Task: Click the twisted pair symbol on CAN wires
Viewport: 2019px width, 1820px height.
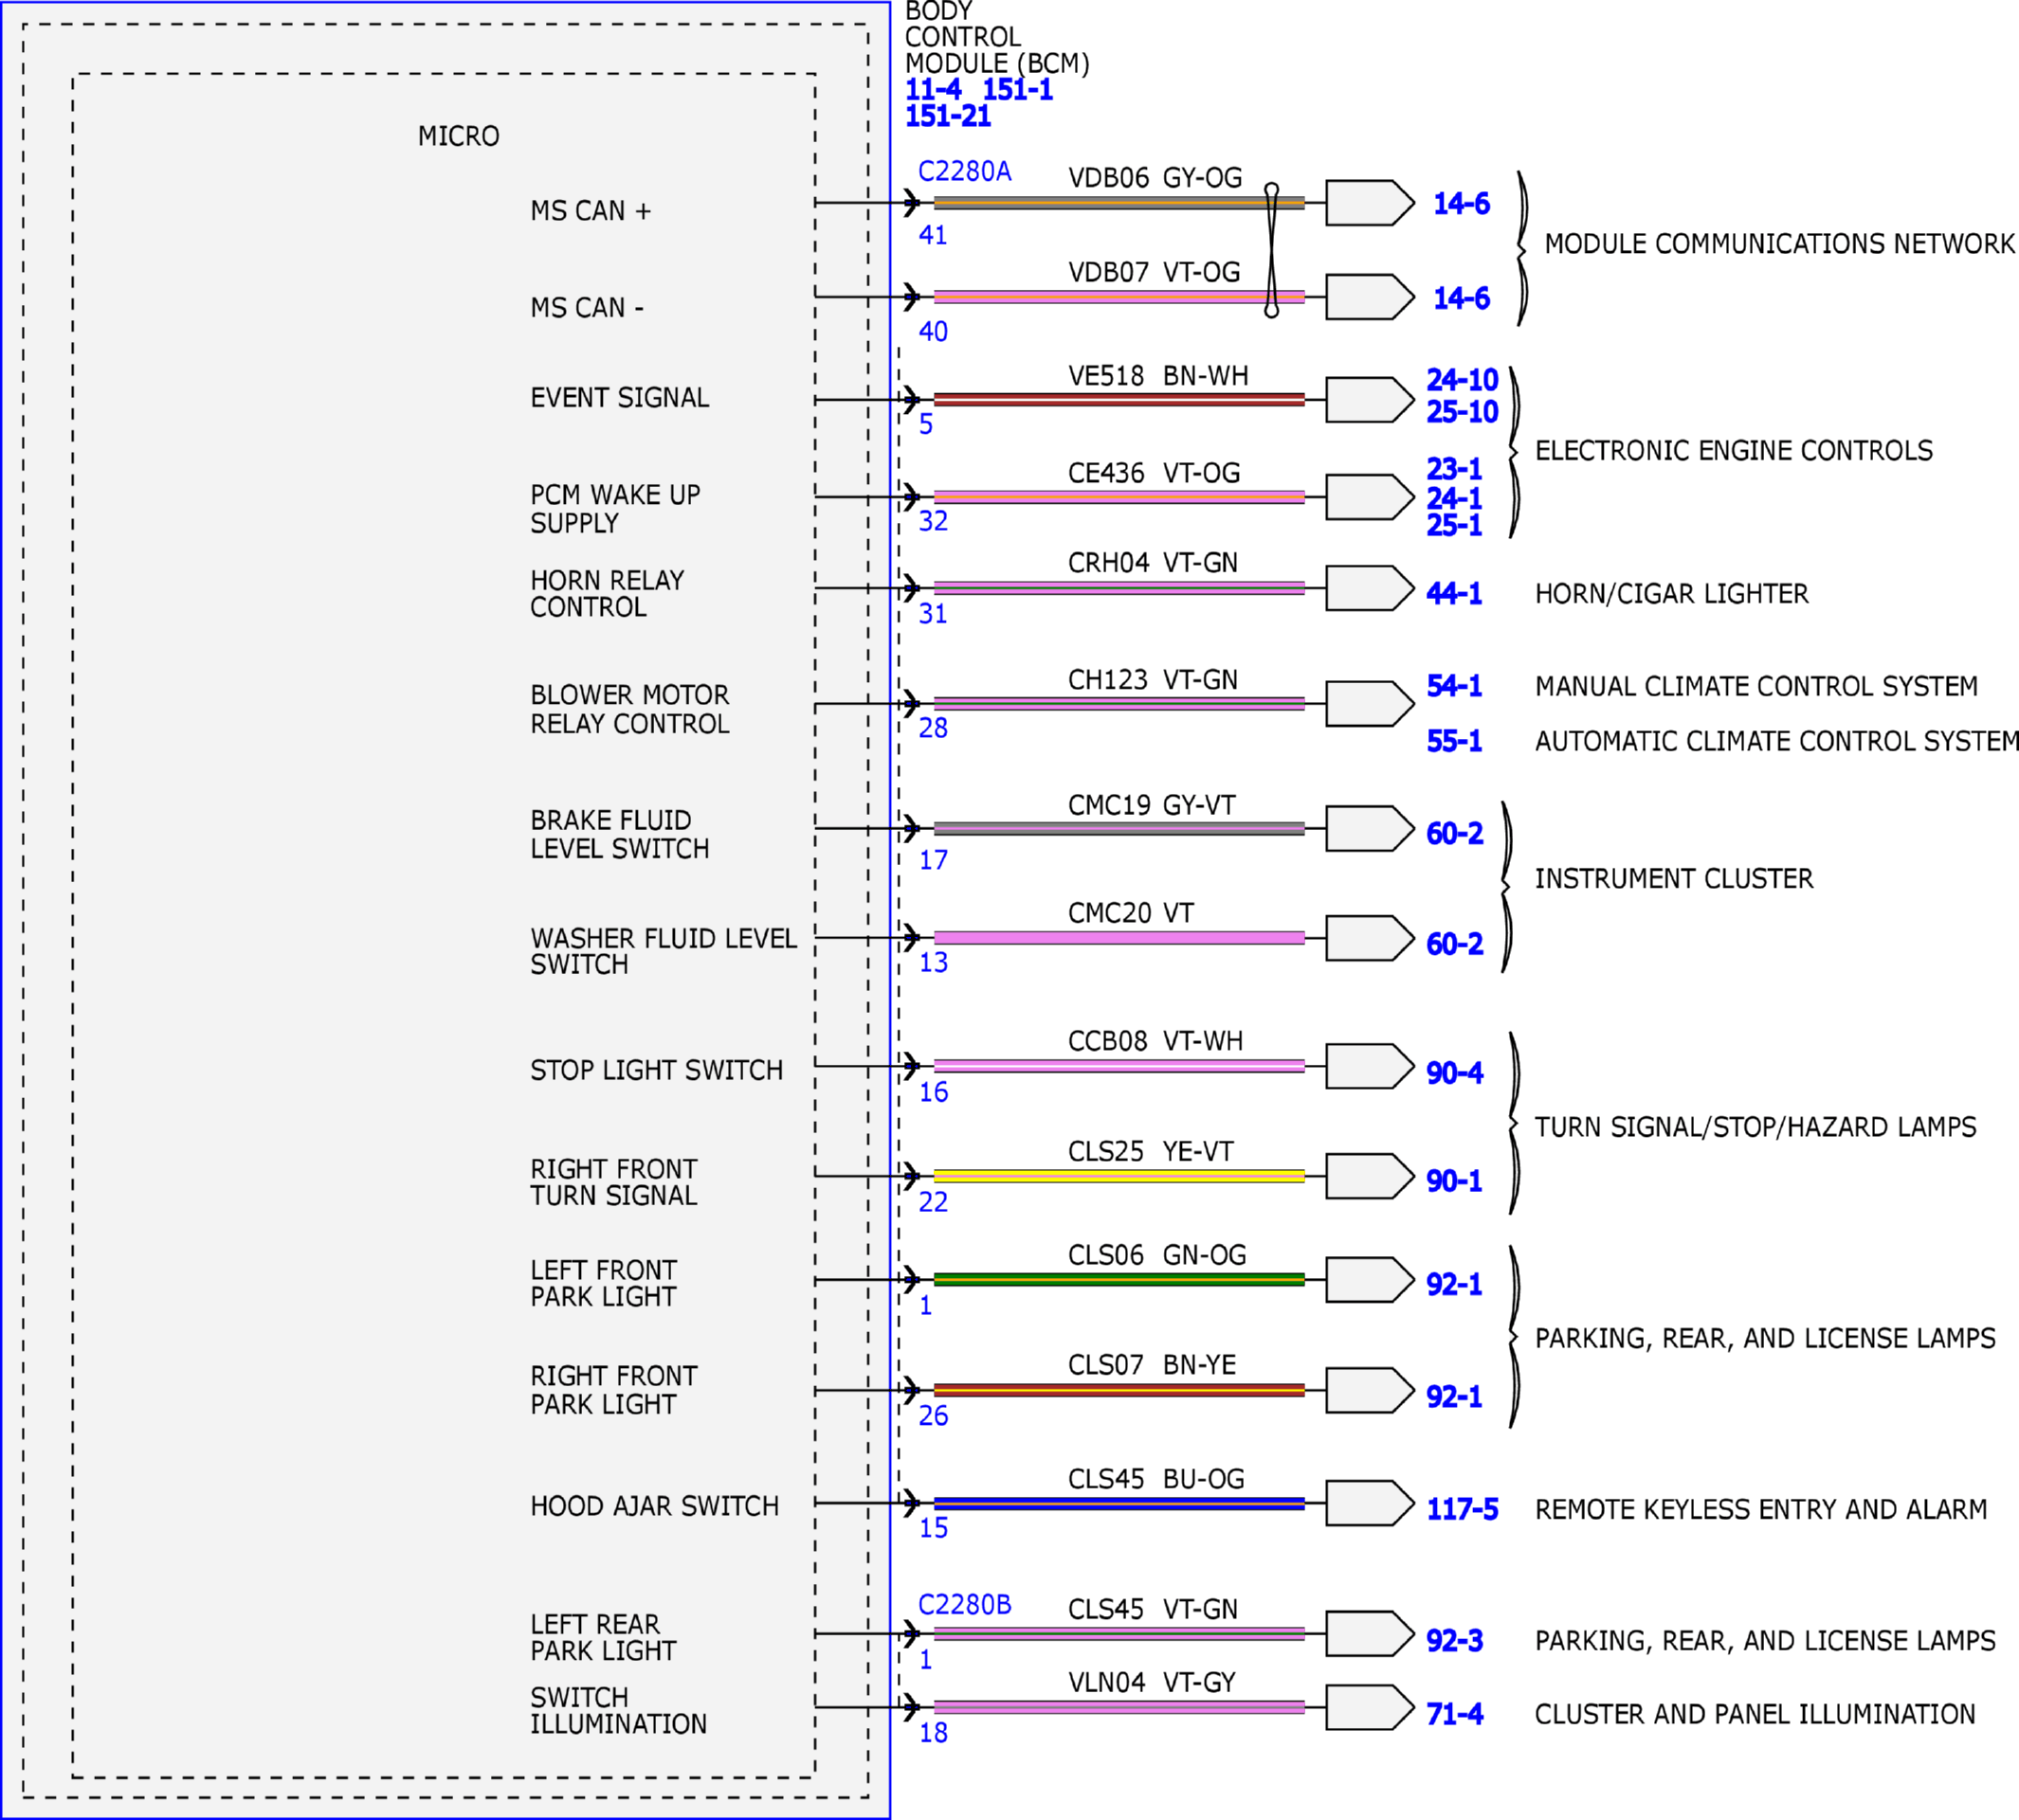Action: 1270,250
